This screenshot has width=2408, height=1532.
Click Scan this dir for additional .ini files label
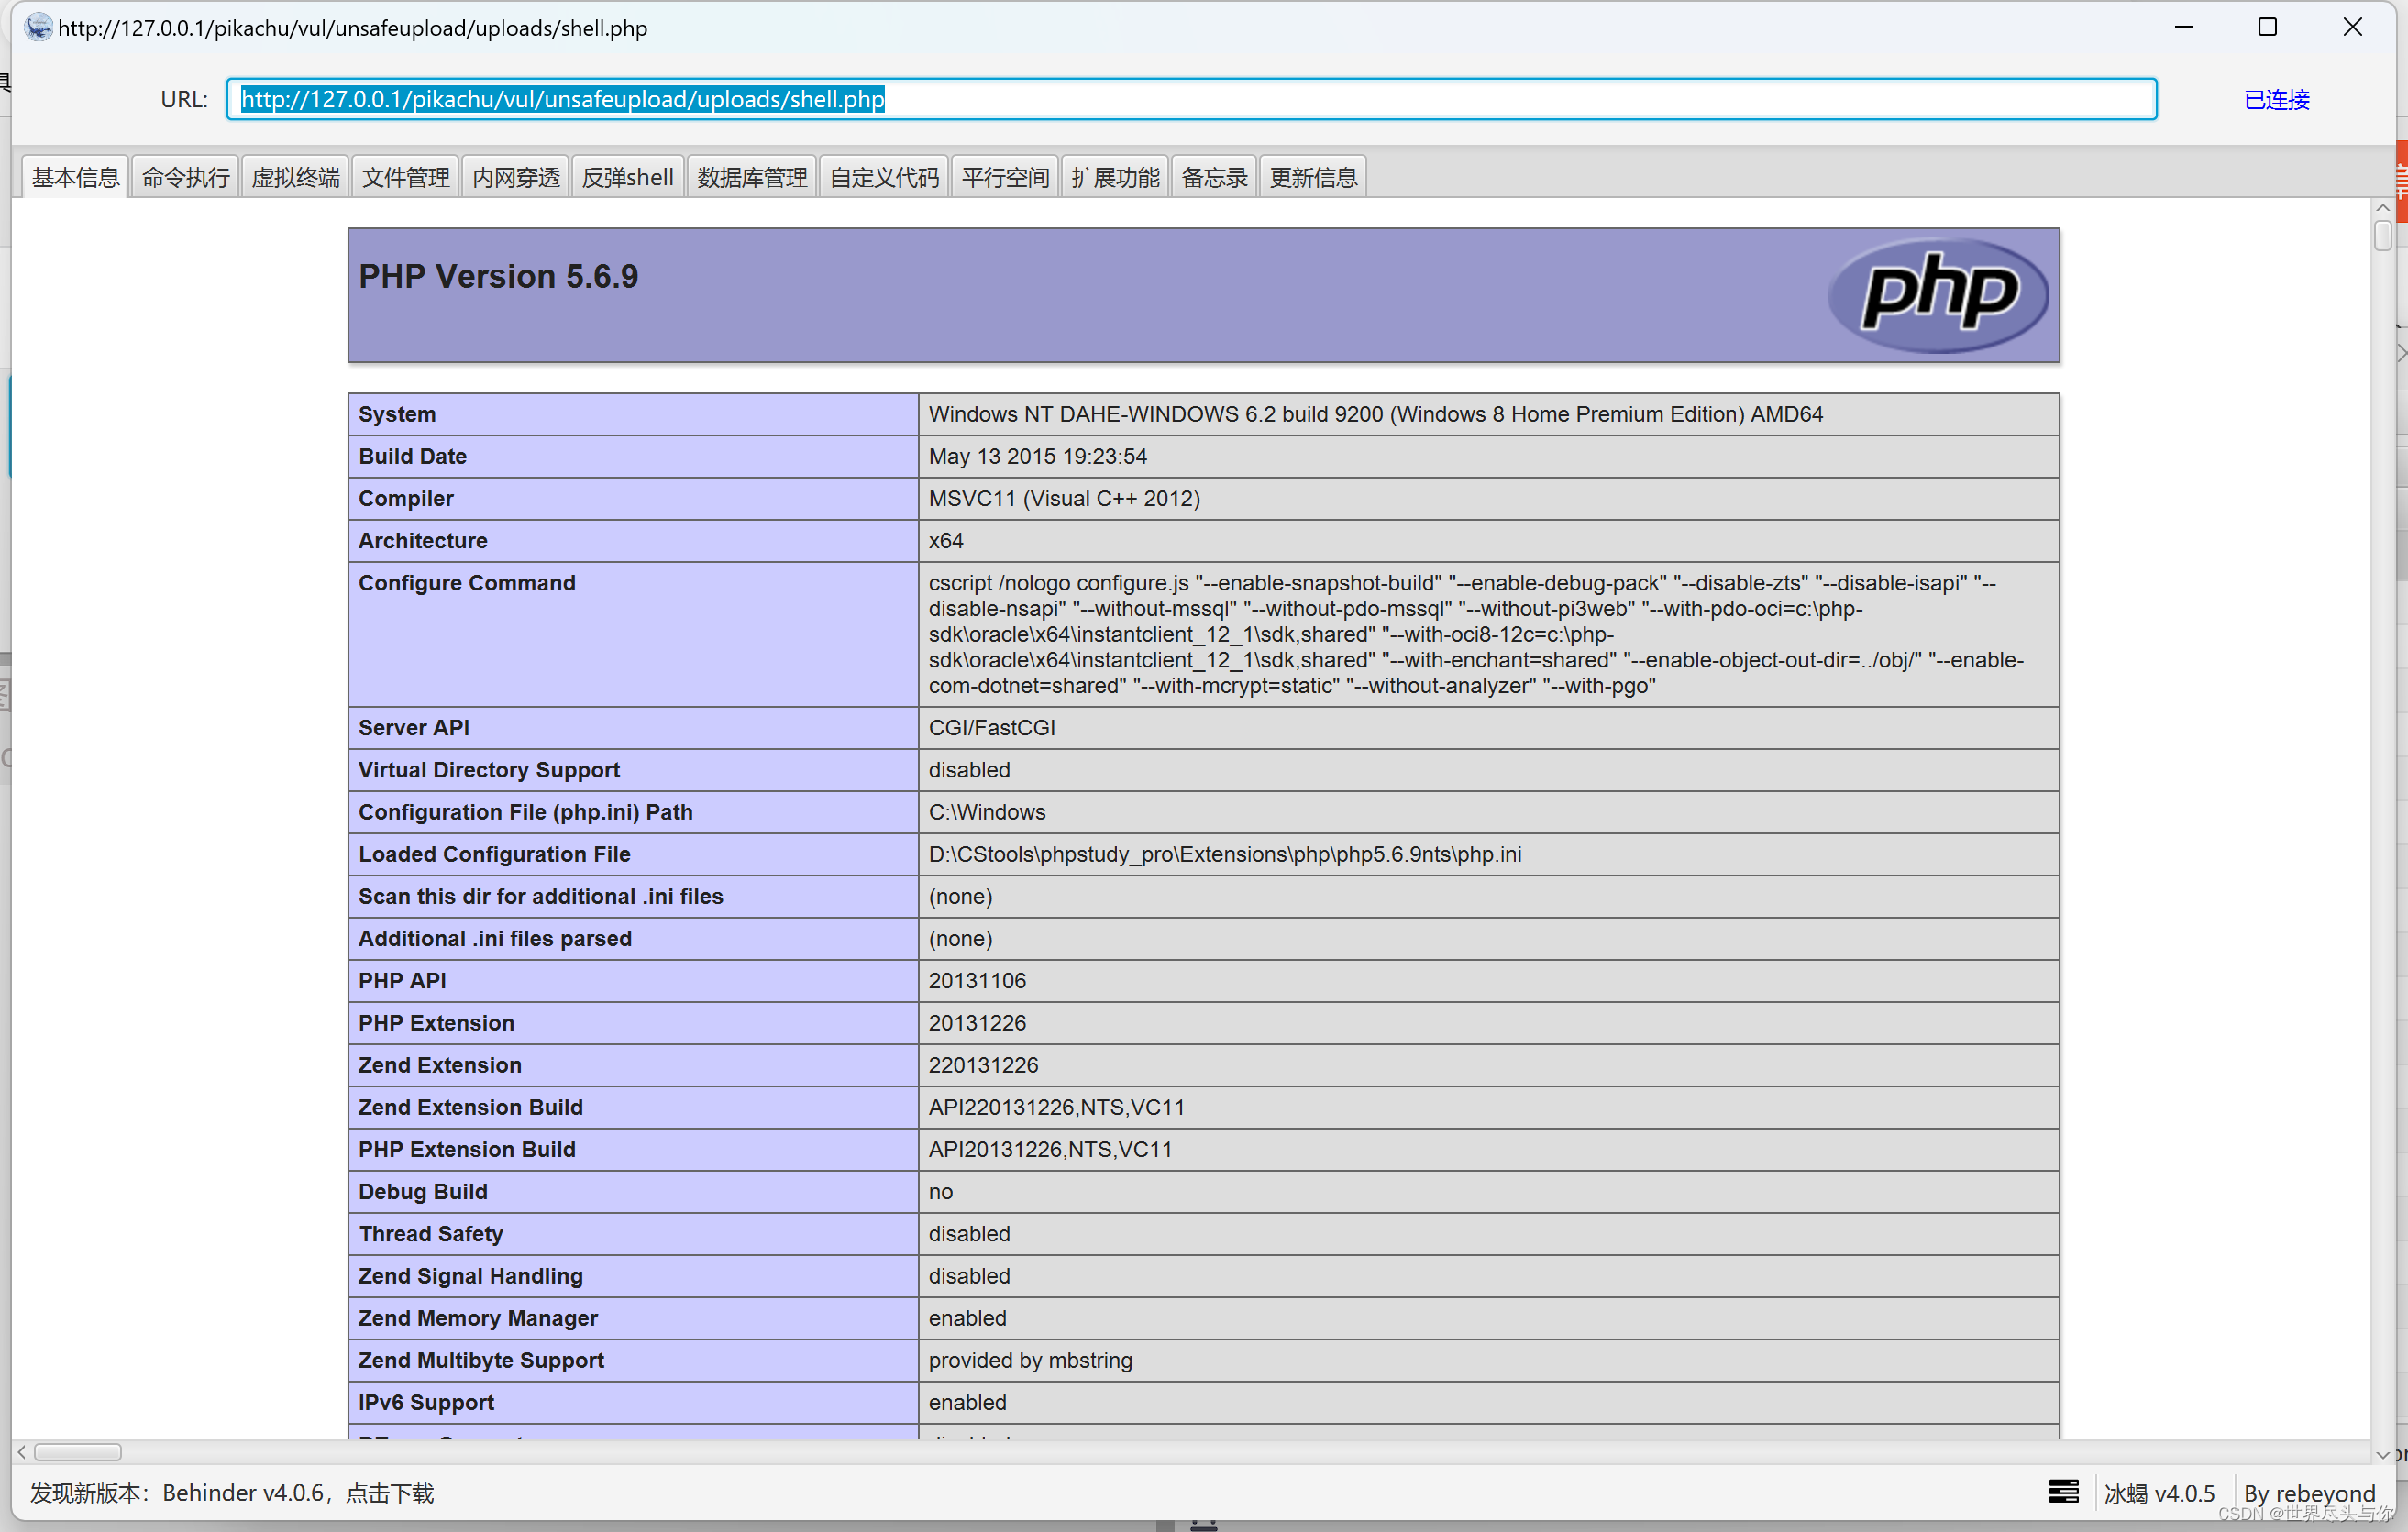tap(540, 895)
